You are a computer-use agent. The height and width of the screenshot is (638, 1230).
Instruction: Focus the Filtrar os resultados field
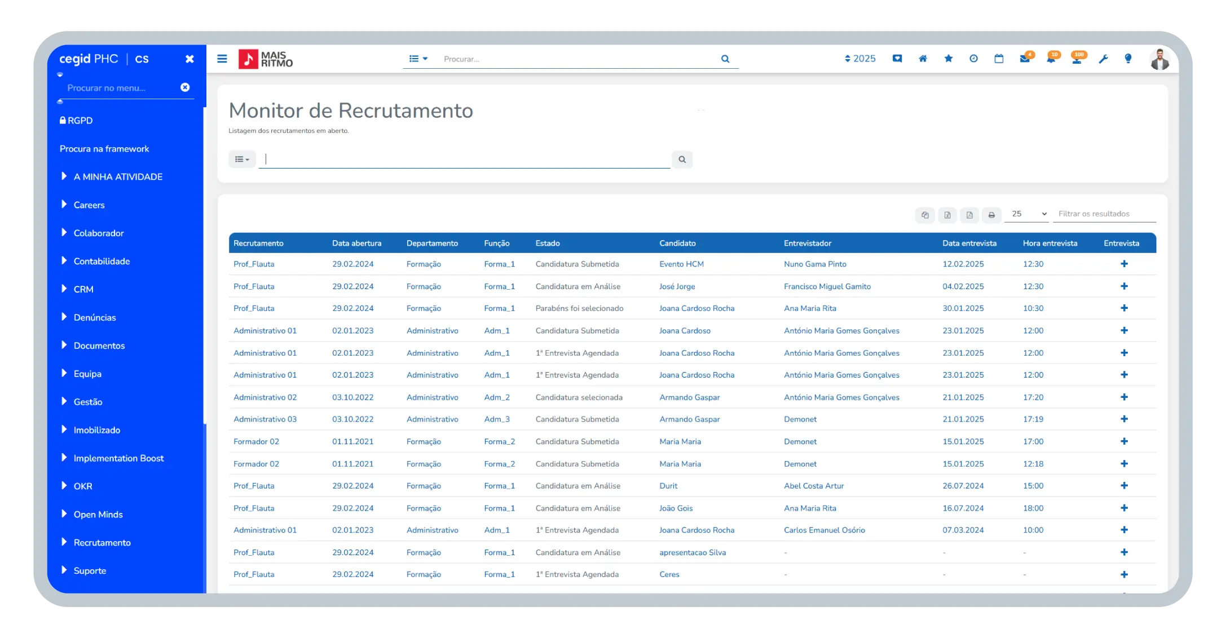pos(1104,214)
